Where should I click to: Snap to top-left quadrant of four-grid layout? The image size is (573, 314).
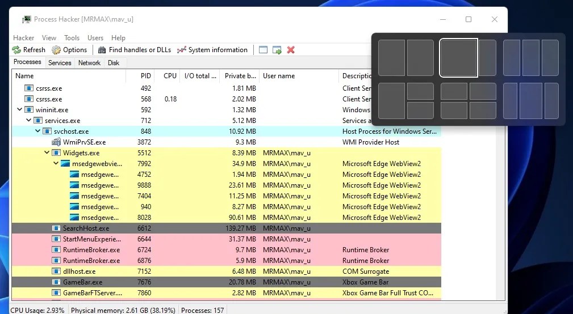(454, 91)
